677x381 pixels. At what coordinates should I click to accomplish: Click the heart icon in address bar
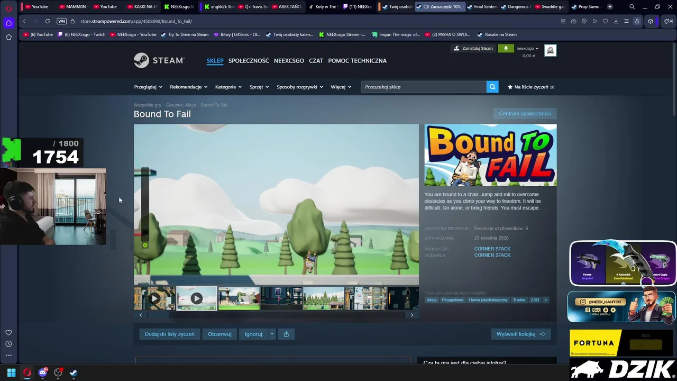tap(605, 21)
